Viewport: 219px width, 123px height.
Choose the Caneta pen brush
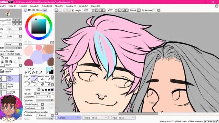tap(34, 78)
